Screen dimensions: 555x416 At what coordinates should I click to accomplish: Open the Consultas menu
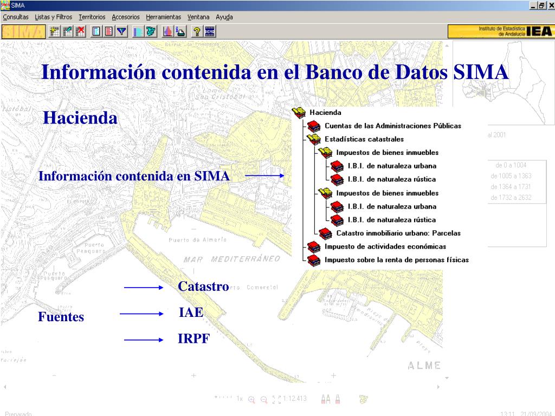click(x=16, y=17)
